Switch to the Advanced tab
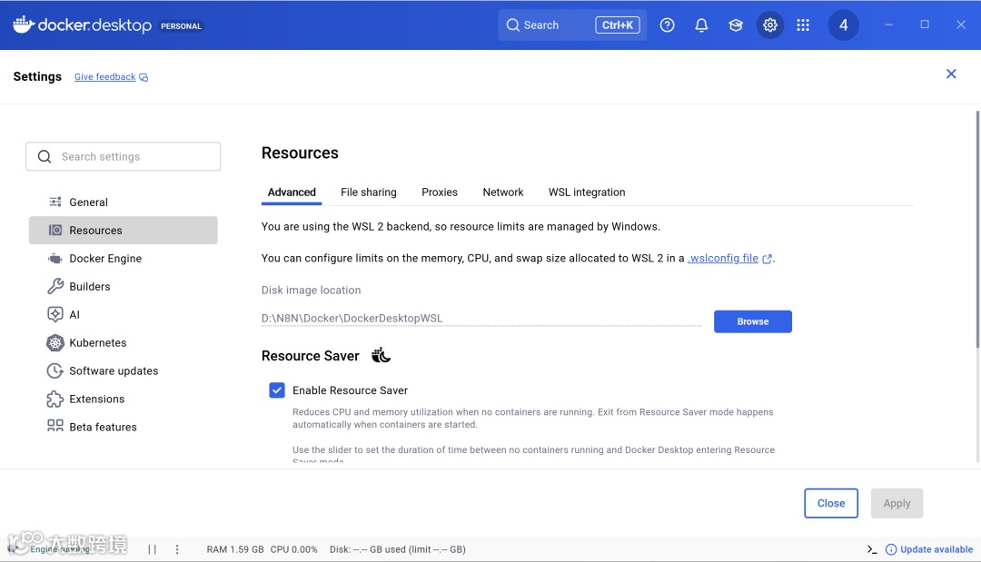The image size is (981, 562). pyautogui.click(x=292, y=192)
